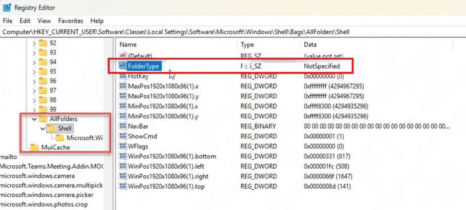Image resolution: width=466 pixels, height=210 pixels.
Task: Select the ShowCmd value icon
Action: (123, 136)
